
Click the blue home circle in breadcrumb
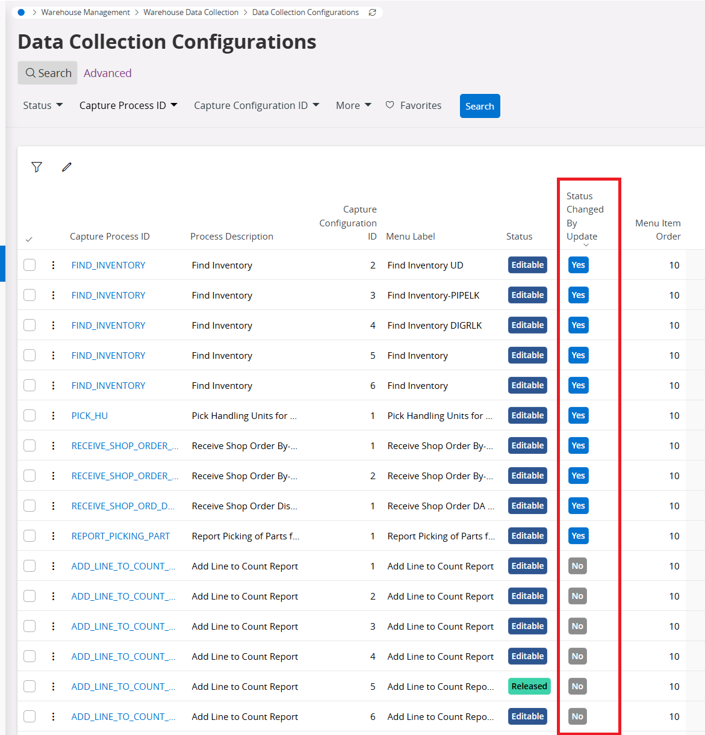click(x=21, y=12)
